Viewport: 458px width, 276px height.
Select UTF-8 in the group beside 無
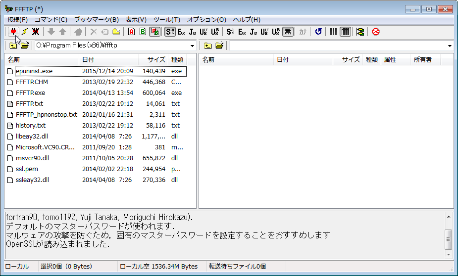pos(264,32)
